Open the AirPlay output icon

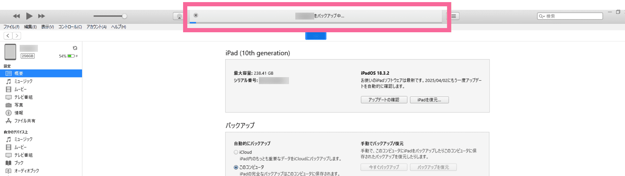coord(179,16)
